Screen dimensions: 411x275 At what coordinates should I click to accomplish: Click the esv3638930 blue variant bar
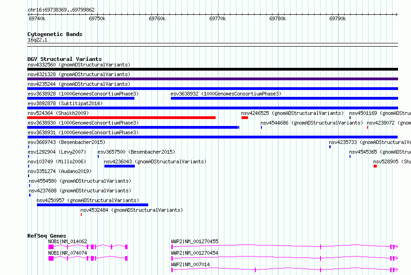coord(133,127)
